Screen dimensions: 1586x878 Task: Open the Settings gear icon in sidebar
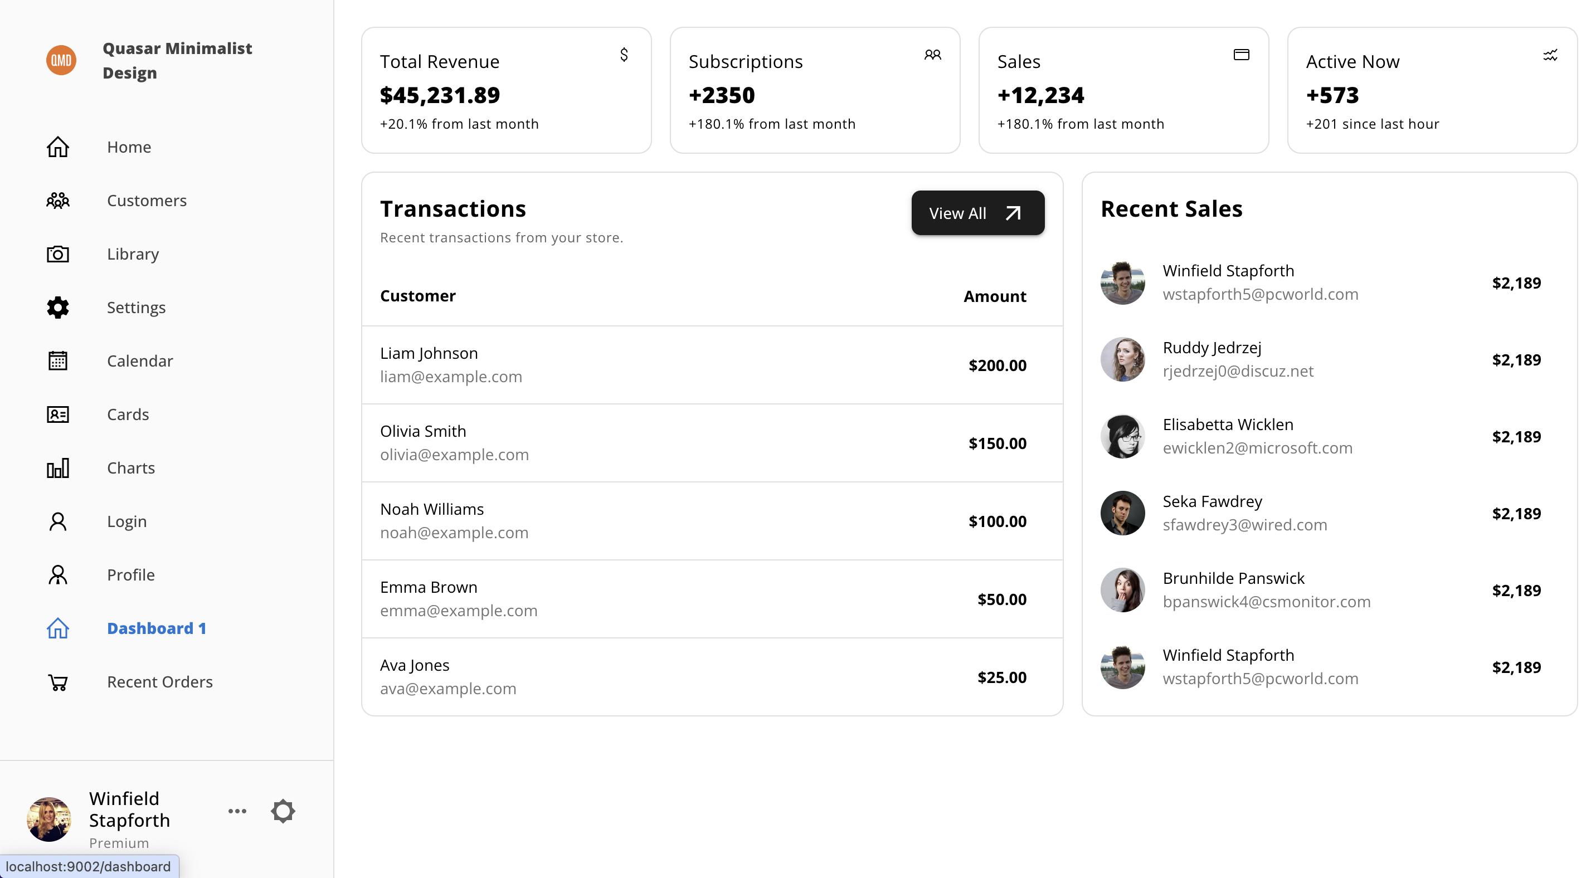58,308
